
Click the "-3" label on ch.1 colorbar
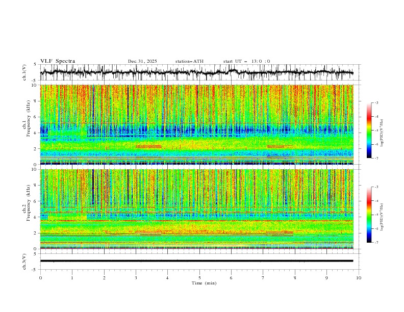(x=376, y=102)
